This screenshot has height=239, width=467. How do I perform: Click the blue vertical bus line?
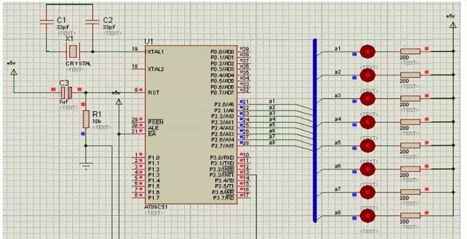[x=315, y=132]
